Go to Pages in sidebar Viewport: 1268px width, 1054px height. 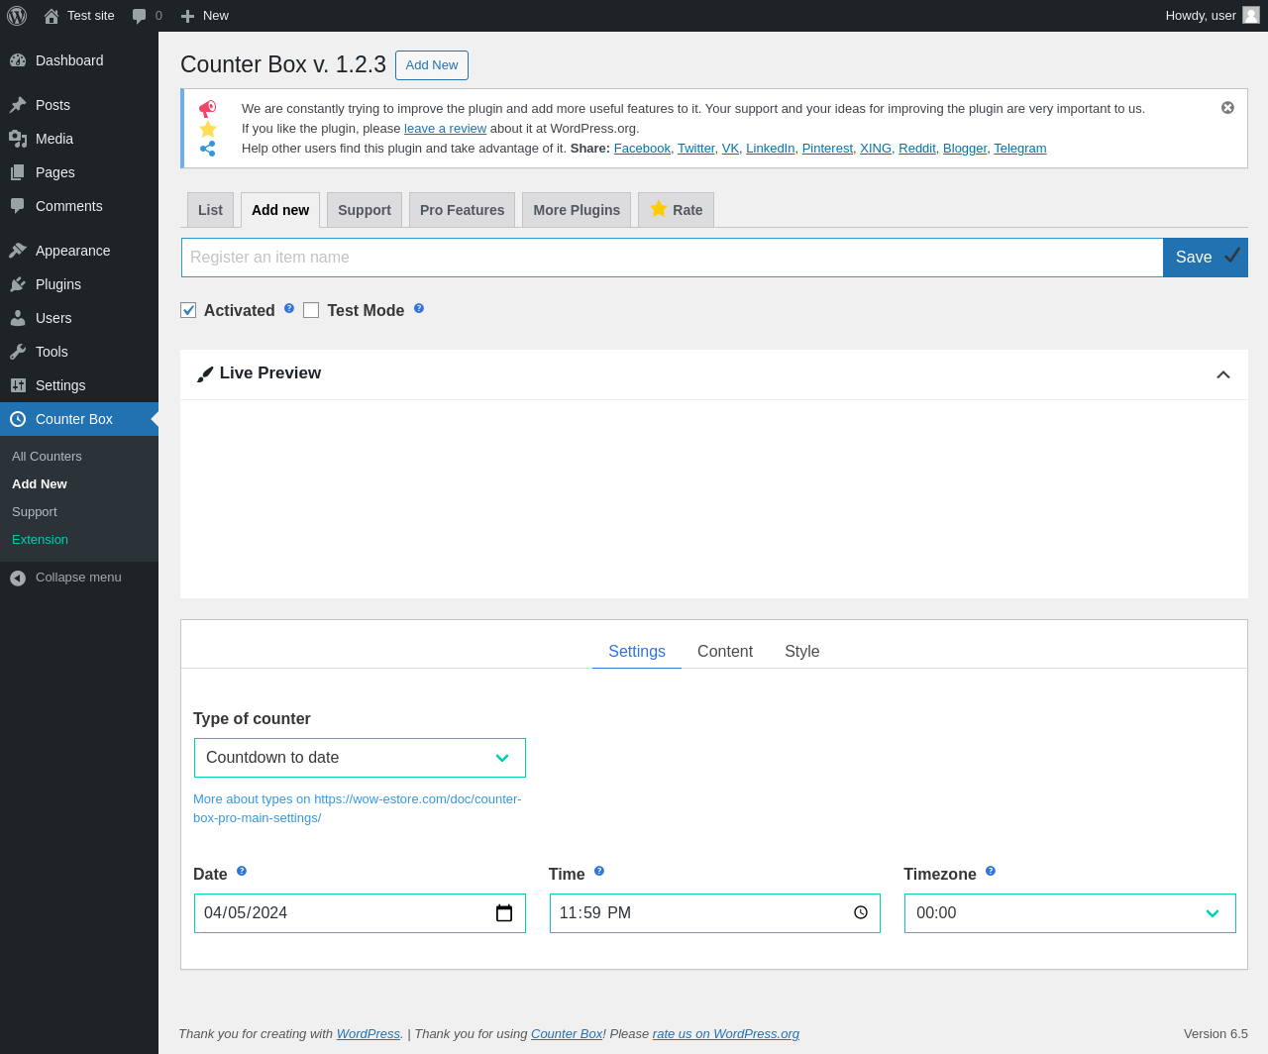pyautogui.click(x=79, y=172)
